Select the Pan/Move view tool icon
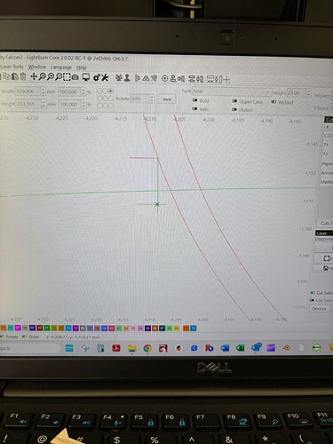This screenshot has width=333, height=444. click(34, 77)
